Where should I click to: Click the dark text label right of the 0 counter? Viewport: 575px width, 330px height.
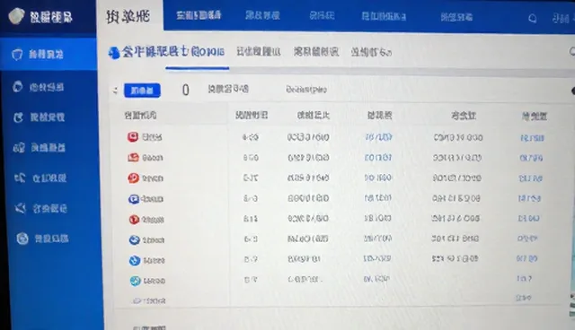(228, 89)
